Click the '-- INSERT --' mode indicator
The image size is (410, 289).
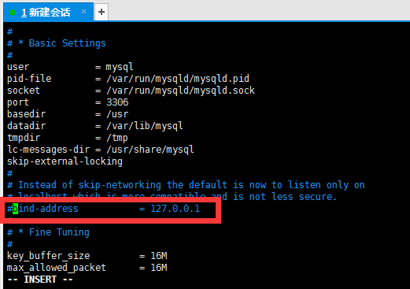tap(40, 280)
